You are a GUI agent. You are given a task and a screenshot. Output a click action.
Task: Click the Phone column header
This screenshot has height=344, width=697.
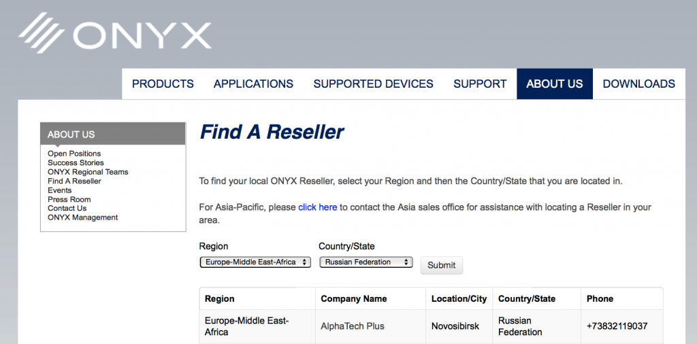pyautogui.click(x=622, y=298)
